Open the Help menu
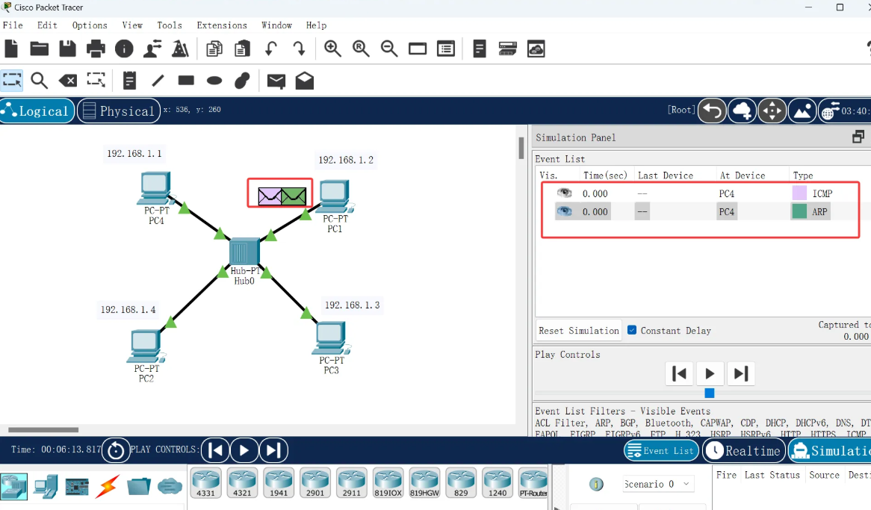This screenshot has height=510, width=871. [316, 25]
